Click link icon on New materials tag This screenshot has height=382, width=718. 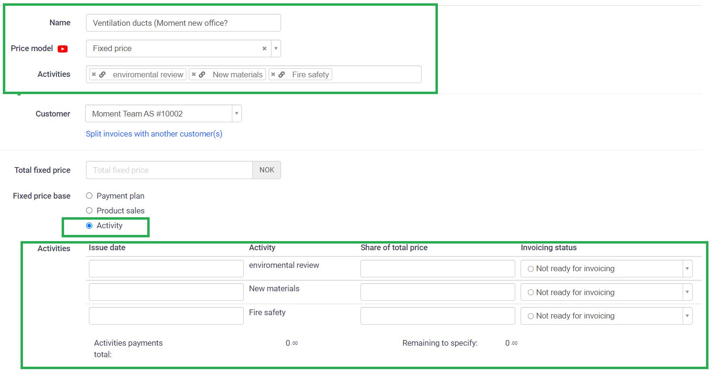coord(202,74)
